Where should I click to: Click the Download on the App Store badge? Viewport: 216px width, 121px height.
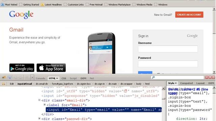tap(51, 68)
